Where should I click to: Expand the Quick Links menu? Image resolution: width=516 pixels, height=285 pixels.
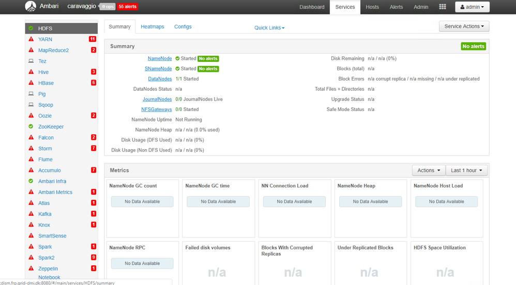tap(269, 27)
